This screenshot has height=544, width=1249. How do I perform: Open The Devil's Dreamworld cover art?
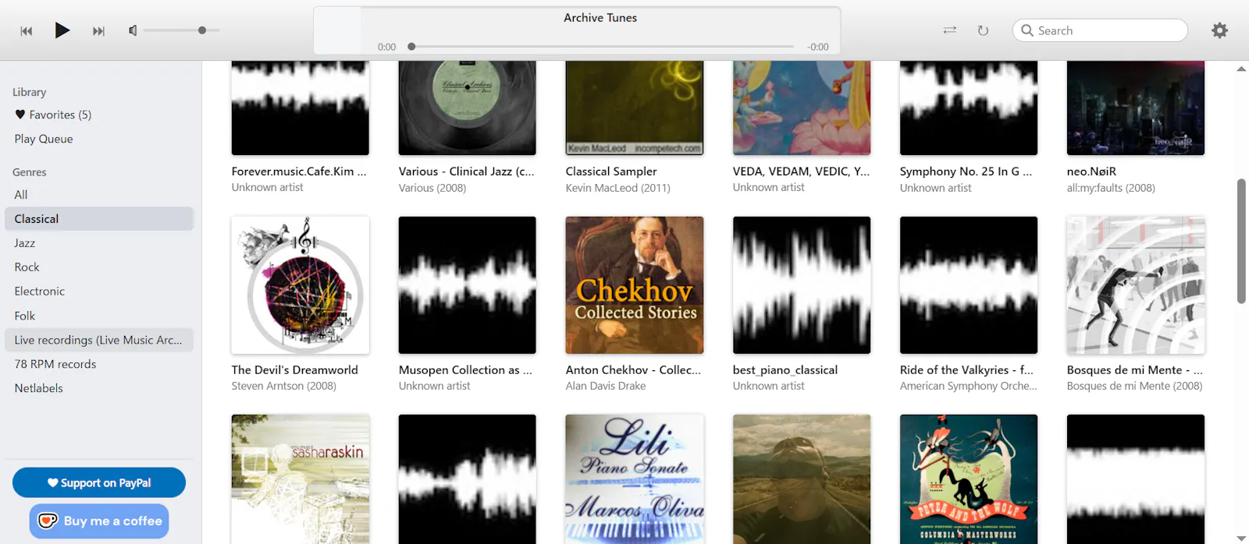coord(301,285)
